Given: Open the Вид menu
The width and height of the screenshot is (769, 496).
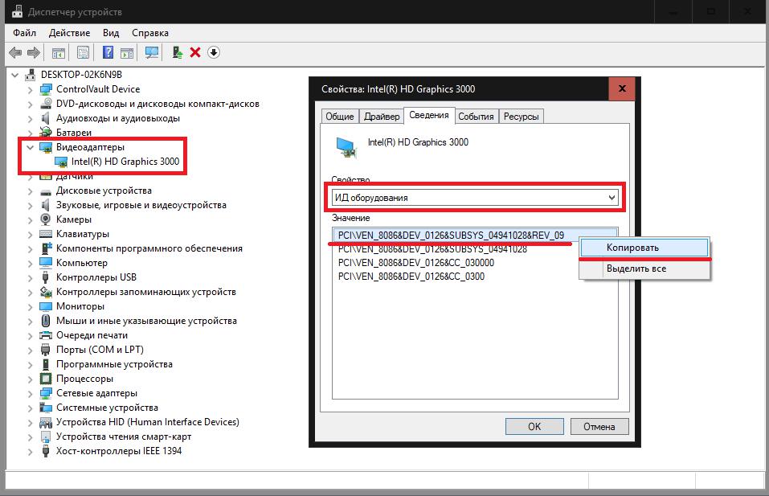Looking at the screenshot, I should [111, 33].
